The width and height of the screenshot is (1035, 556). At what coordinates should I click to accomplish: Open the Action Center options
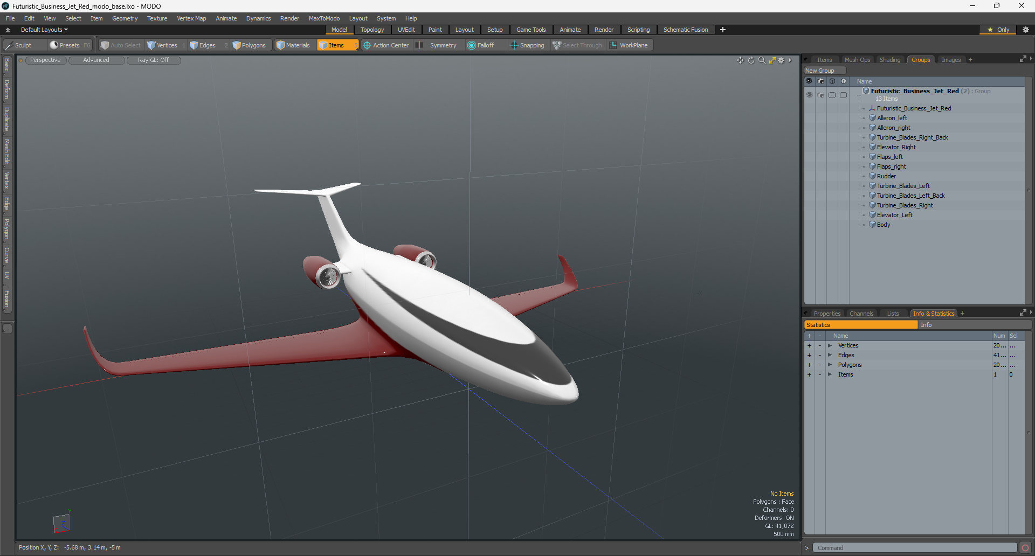pos(386,45)
